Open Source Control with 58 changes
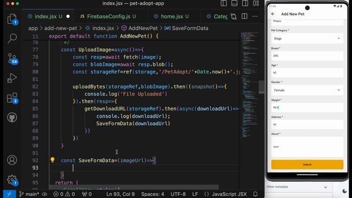The height and width of the screenshot is (198, 352). 12,58
